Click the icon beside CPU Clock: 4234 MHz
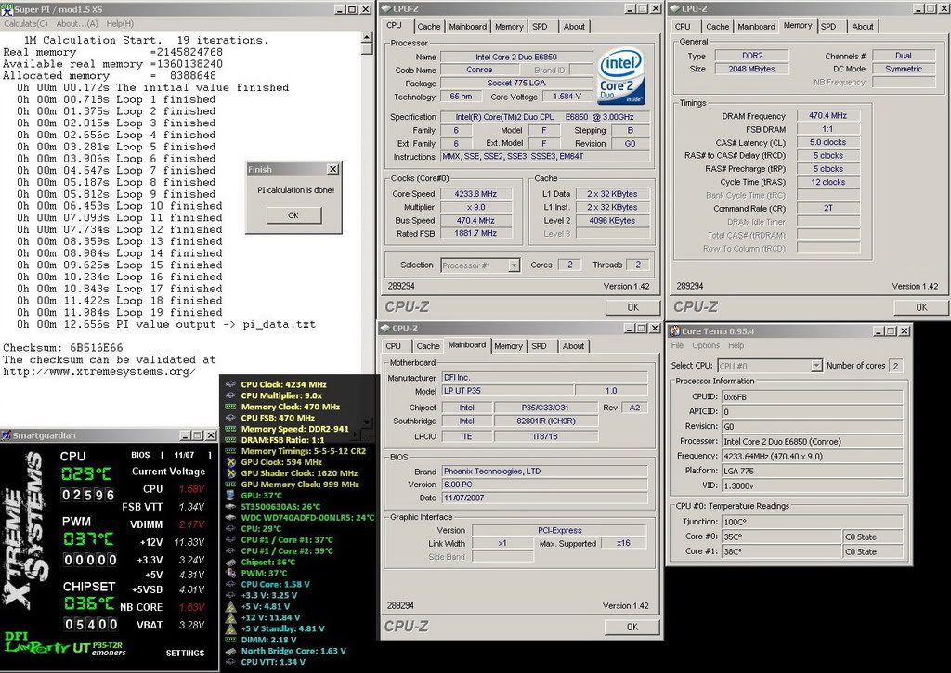Viewport: 951px width, 673px height. pyautogui.click(x=230, y=384)
